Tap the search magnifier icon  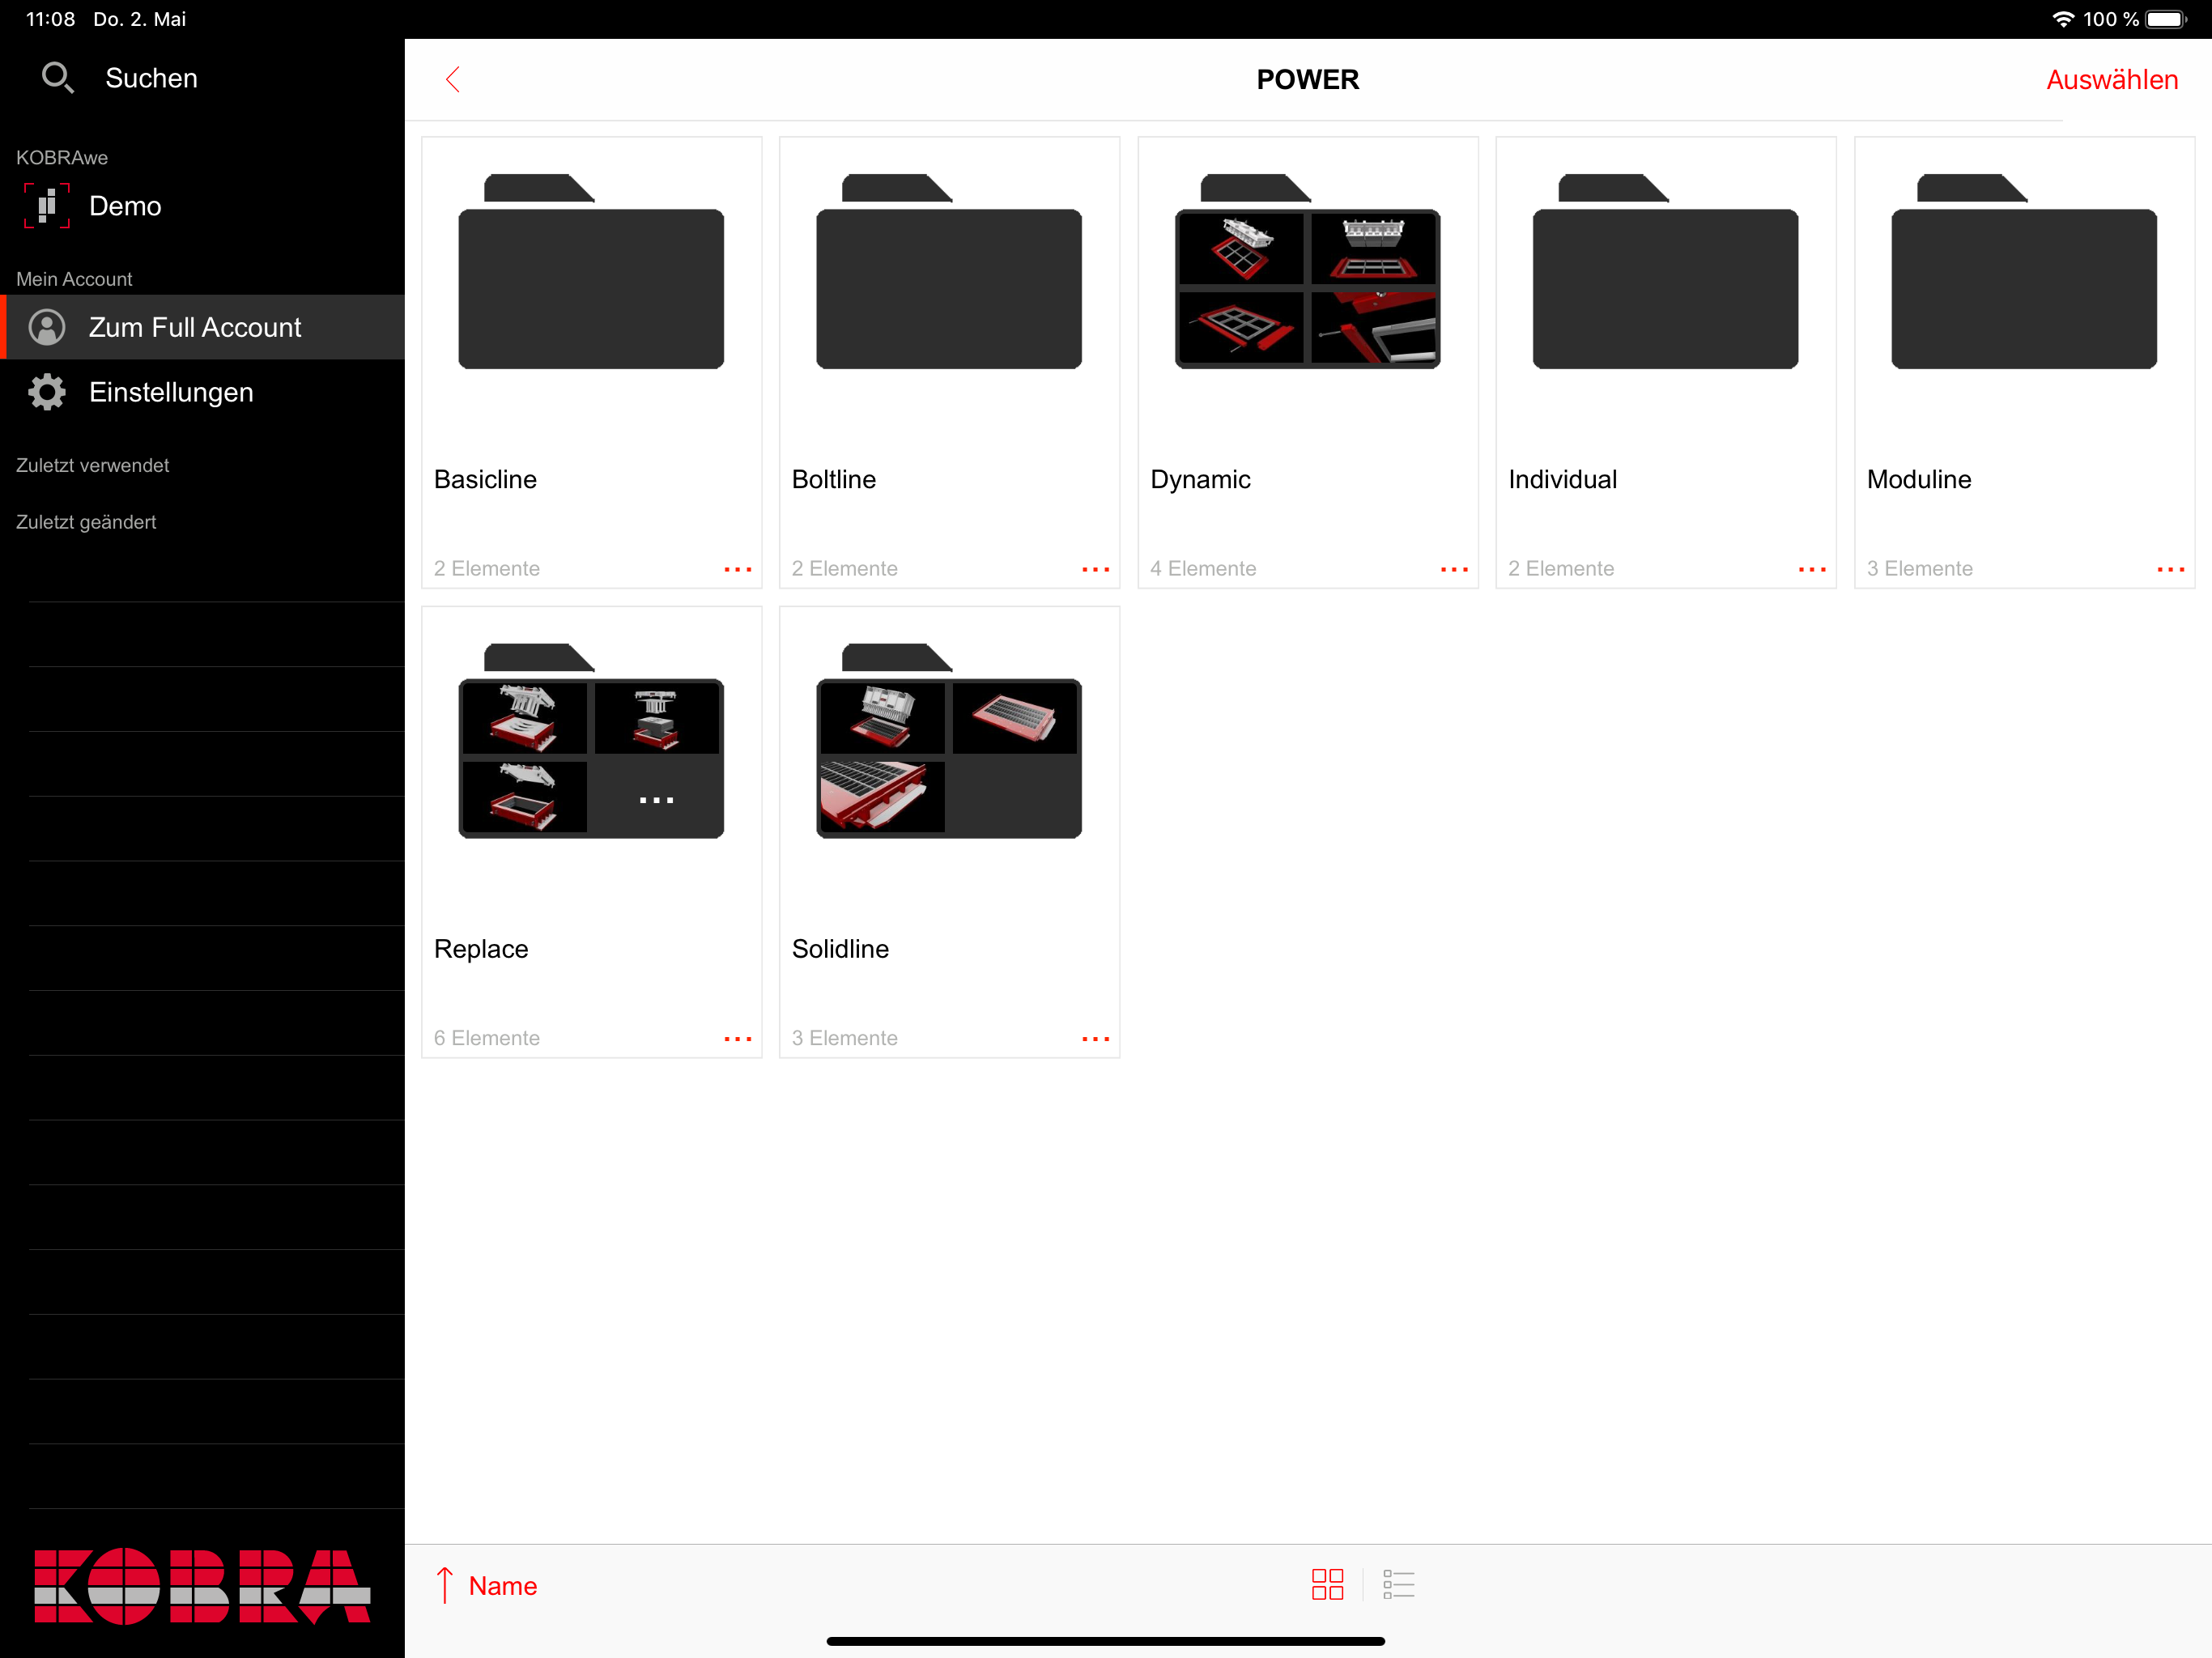[x=57, y=78]
